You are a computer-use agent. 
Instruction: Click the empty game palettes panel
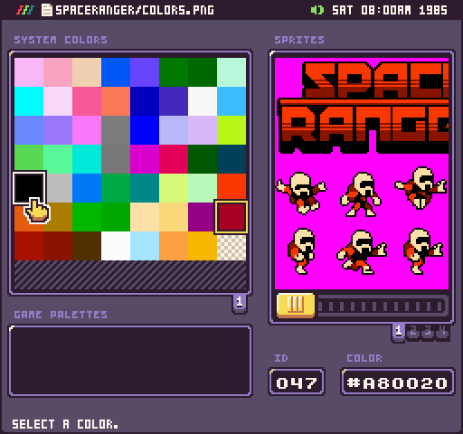[130, 361]
